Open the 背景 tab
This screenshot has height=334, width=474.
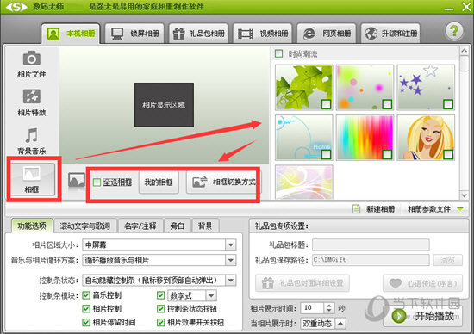tap(205, 226)
